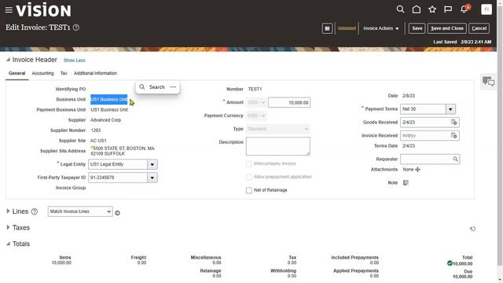This screenshot has height=283, width=503.
Task: Open Payment Terms dropdown arrow
Action: (x=450, y=109)
